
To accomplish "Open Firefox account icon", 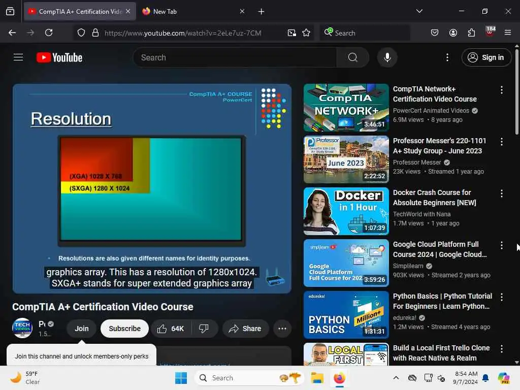I will tap(453, 32).
